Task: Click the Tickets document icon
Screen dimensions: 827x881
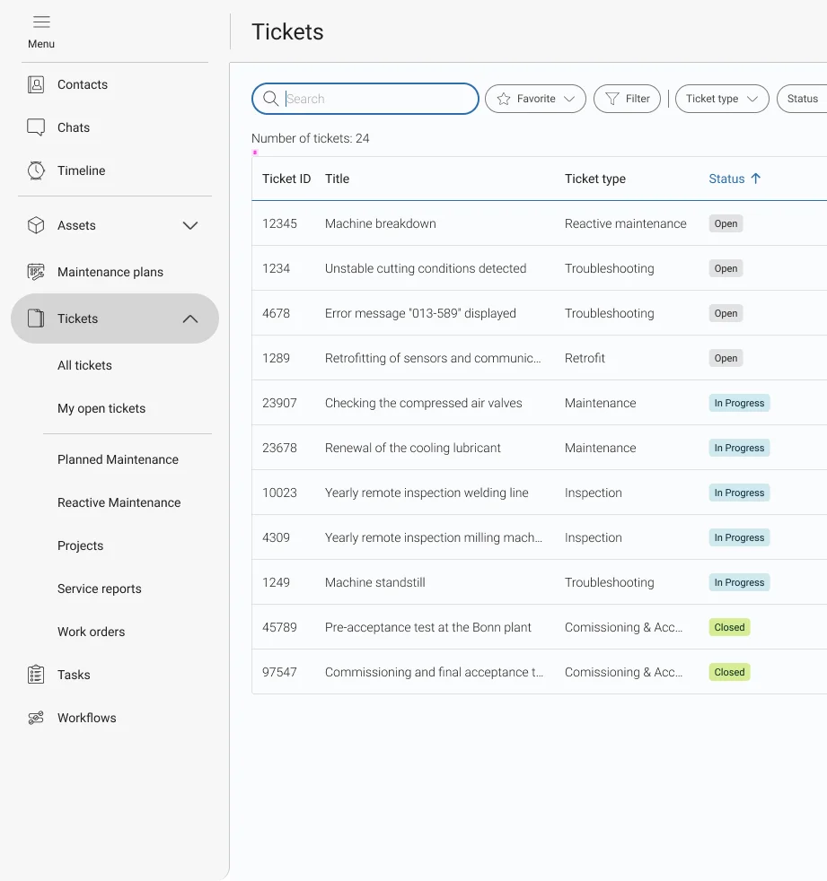Action: click(x=36, y=318)
